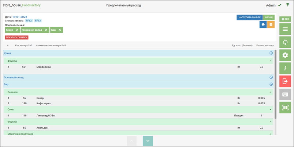Click the Настроить фильтр button

pos(249,17)
